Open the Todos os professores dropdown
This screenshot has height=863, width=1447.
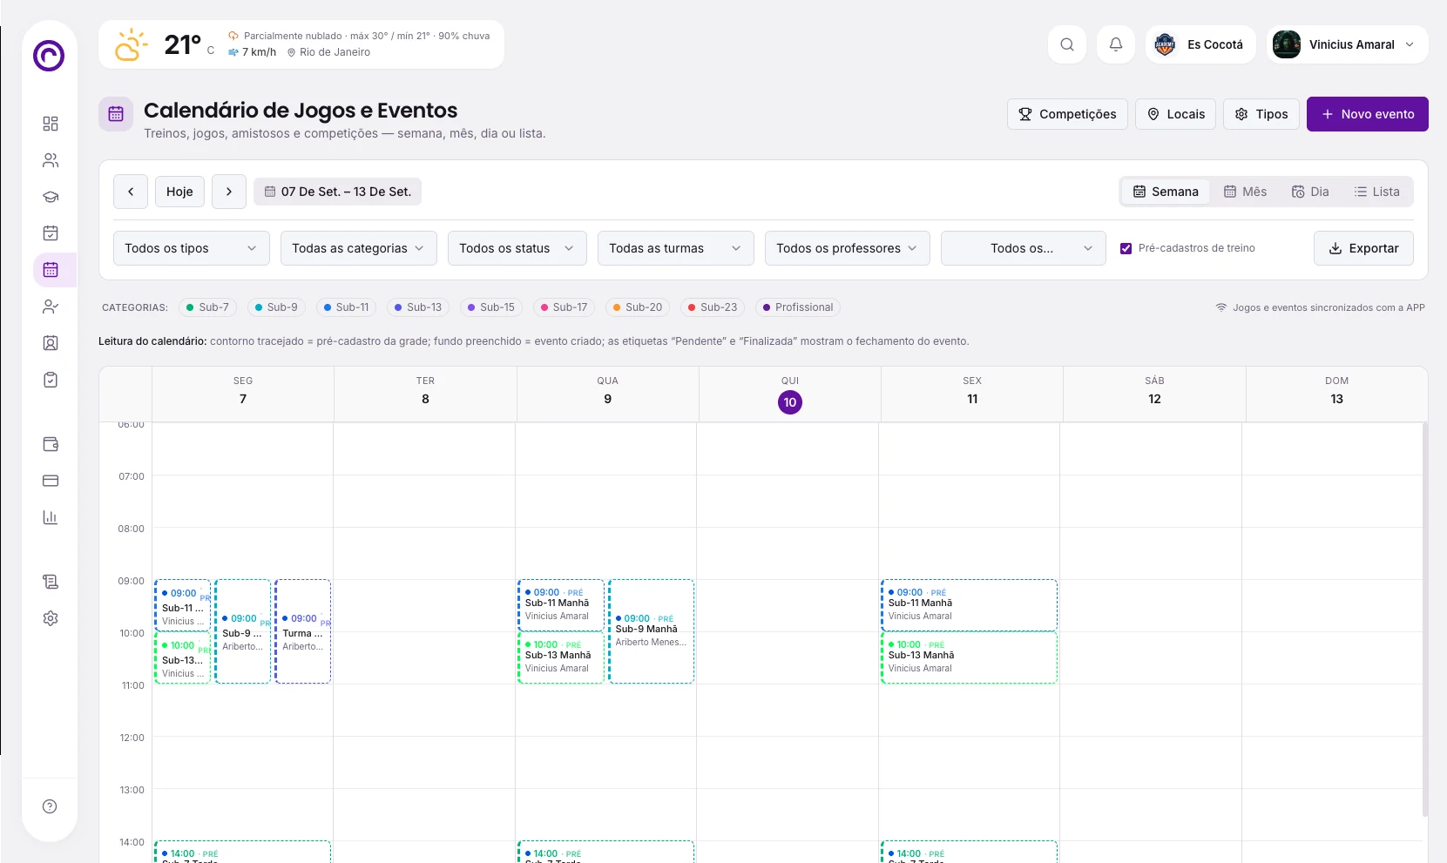[x=848, y=248]
